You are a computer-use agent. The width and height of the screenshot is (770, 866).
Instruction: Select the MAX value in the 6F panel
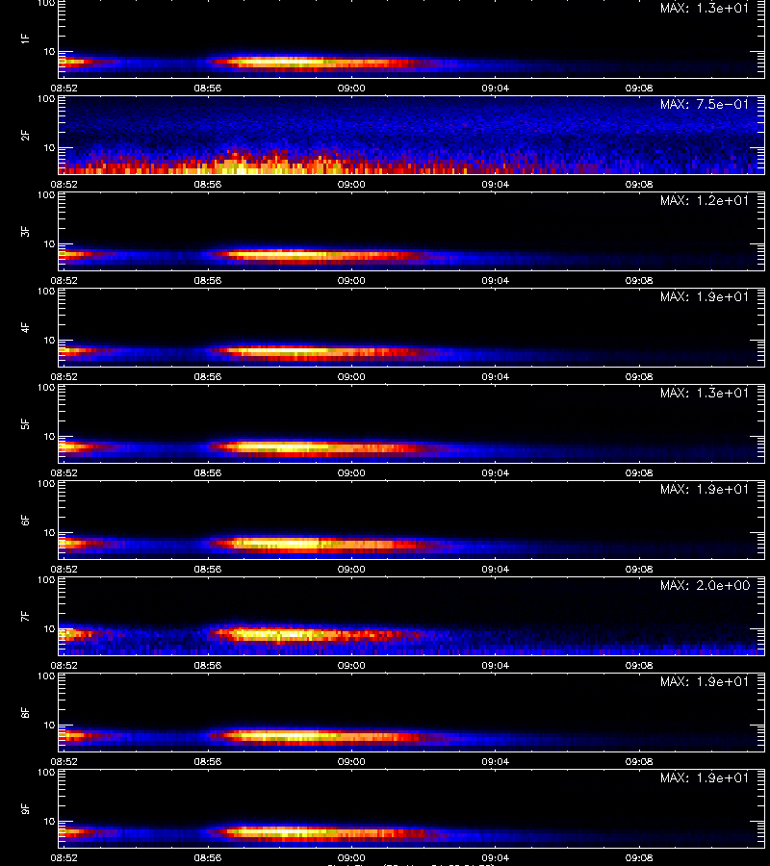(x=705, y=490)
